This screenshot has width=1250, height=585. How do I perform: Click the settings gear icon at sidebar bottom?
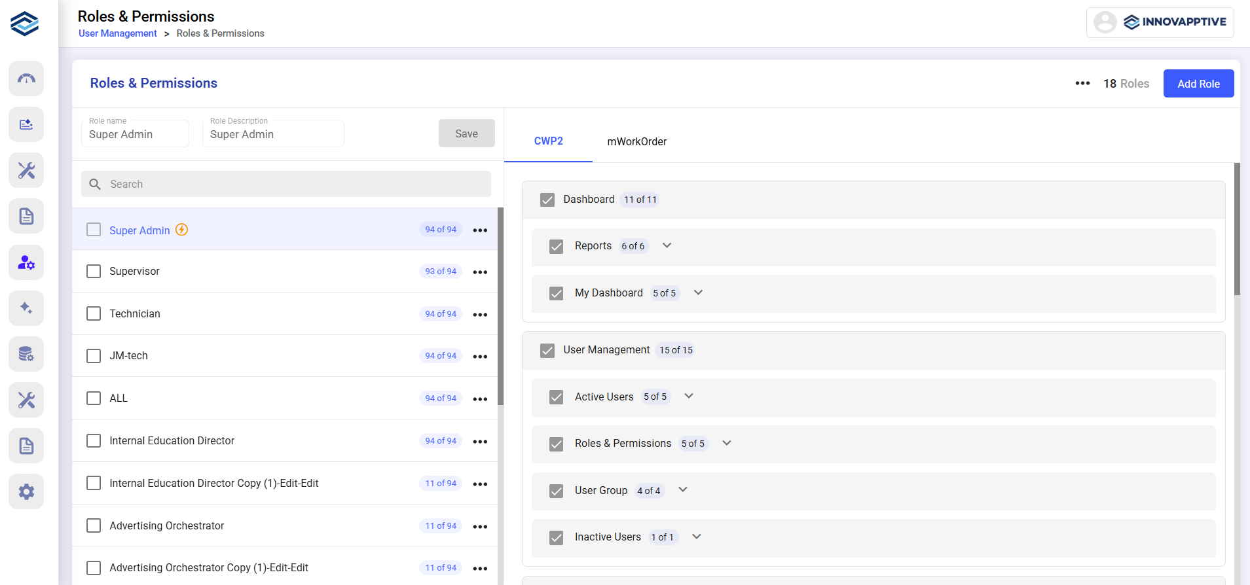pos(26,491)
